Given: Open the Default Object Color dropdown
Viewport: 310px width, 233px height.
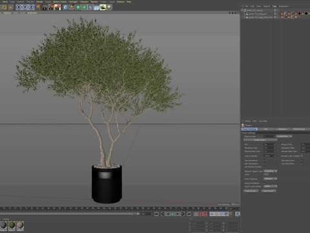Looking at the screenshot, I should (x=271, y=171).
